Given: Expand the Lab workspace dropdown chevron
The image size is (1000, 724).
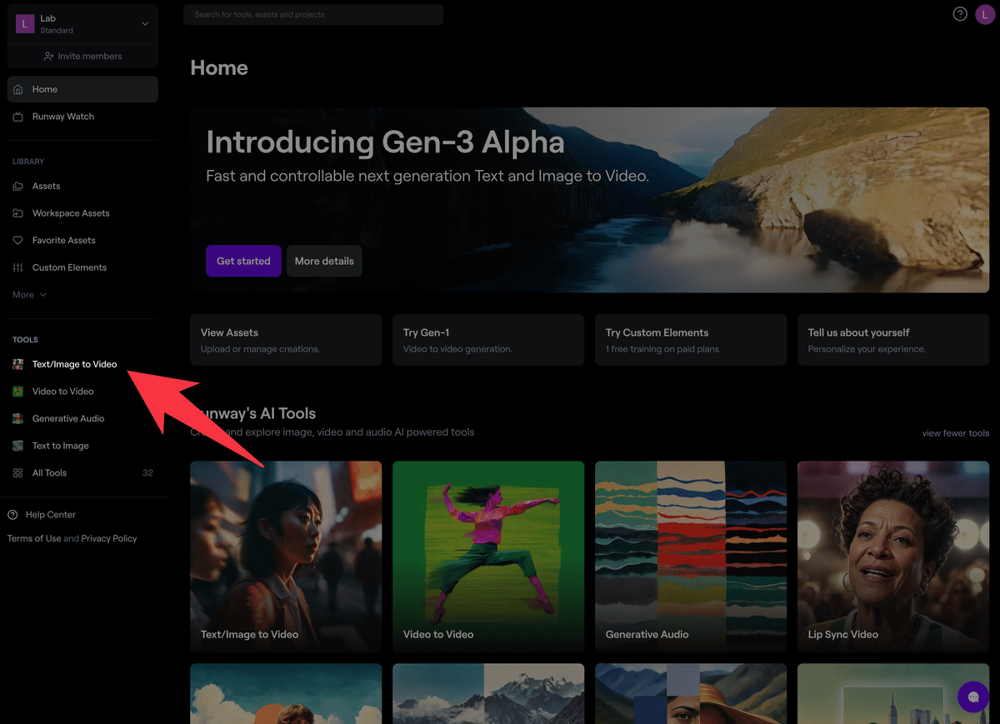Looking at the screenshot, I should (145, 23).
